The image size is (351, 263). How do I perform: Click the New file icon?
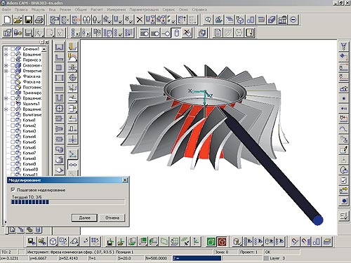[x=7, y=20]
